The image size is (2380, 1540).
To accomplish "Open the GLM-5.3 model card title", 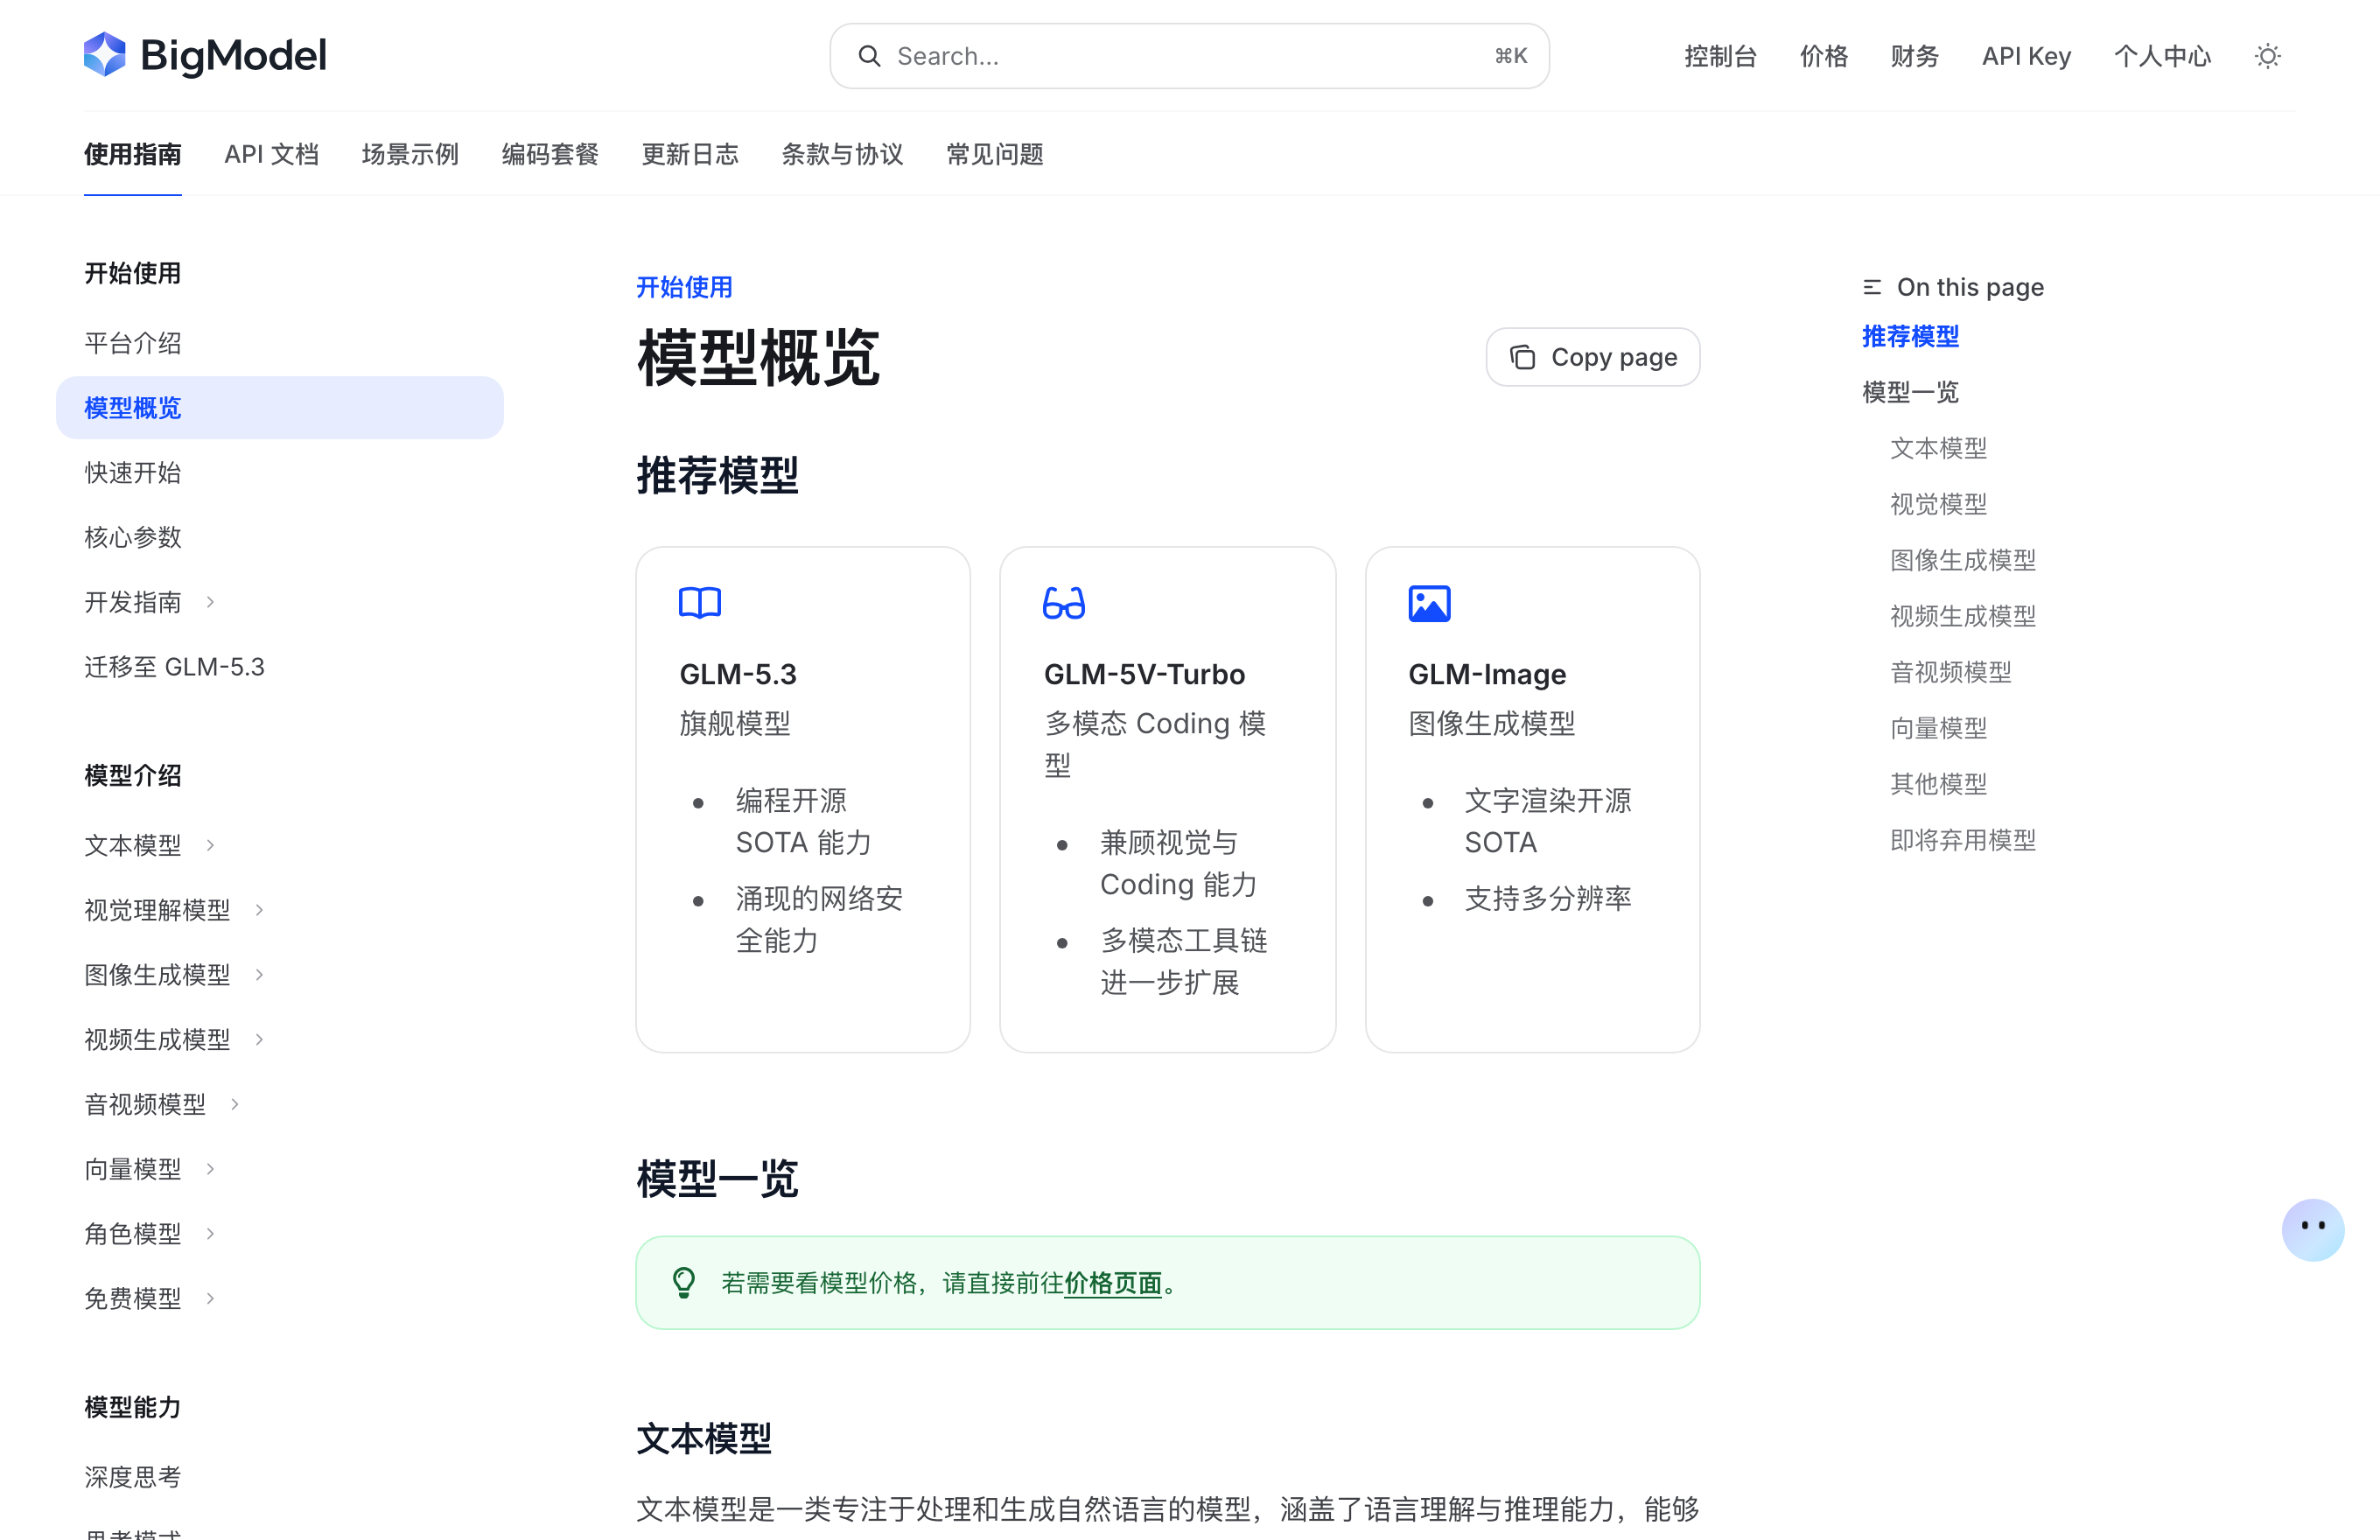I will (738, 674).
